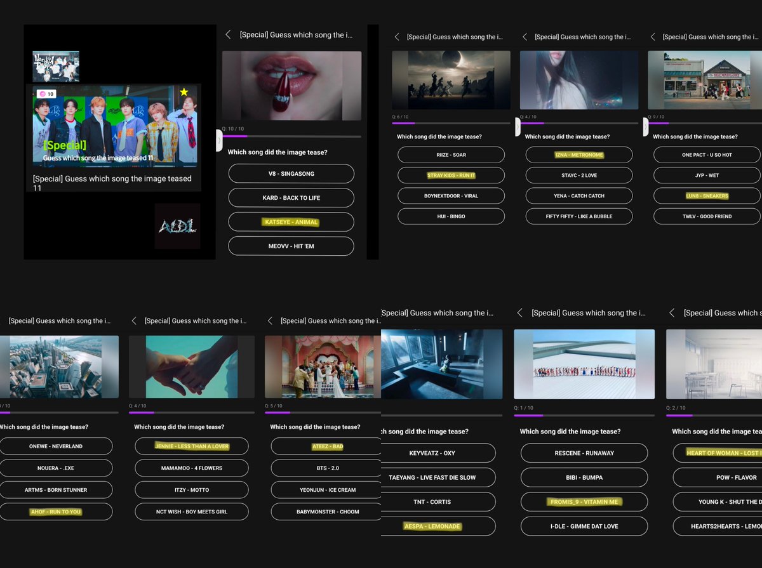Pick ONEWE - NEVERLAND
Screen dimensions: 762x568
[x=56, y=446]
